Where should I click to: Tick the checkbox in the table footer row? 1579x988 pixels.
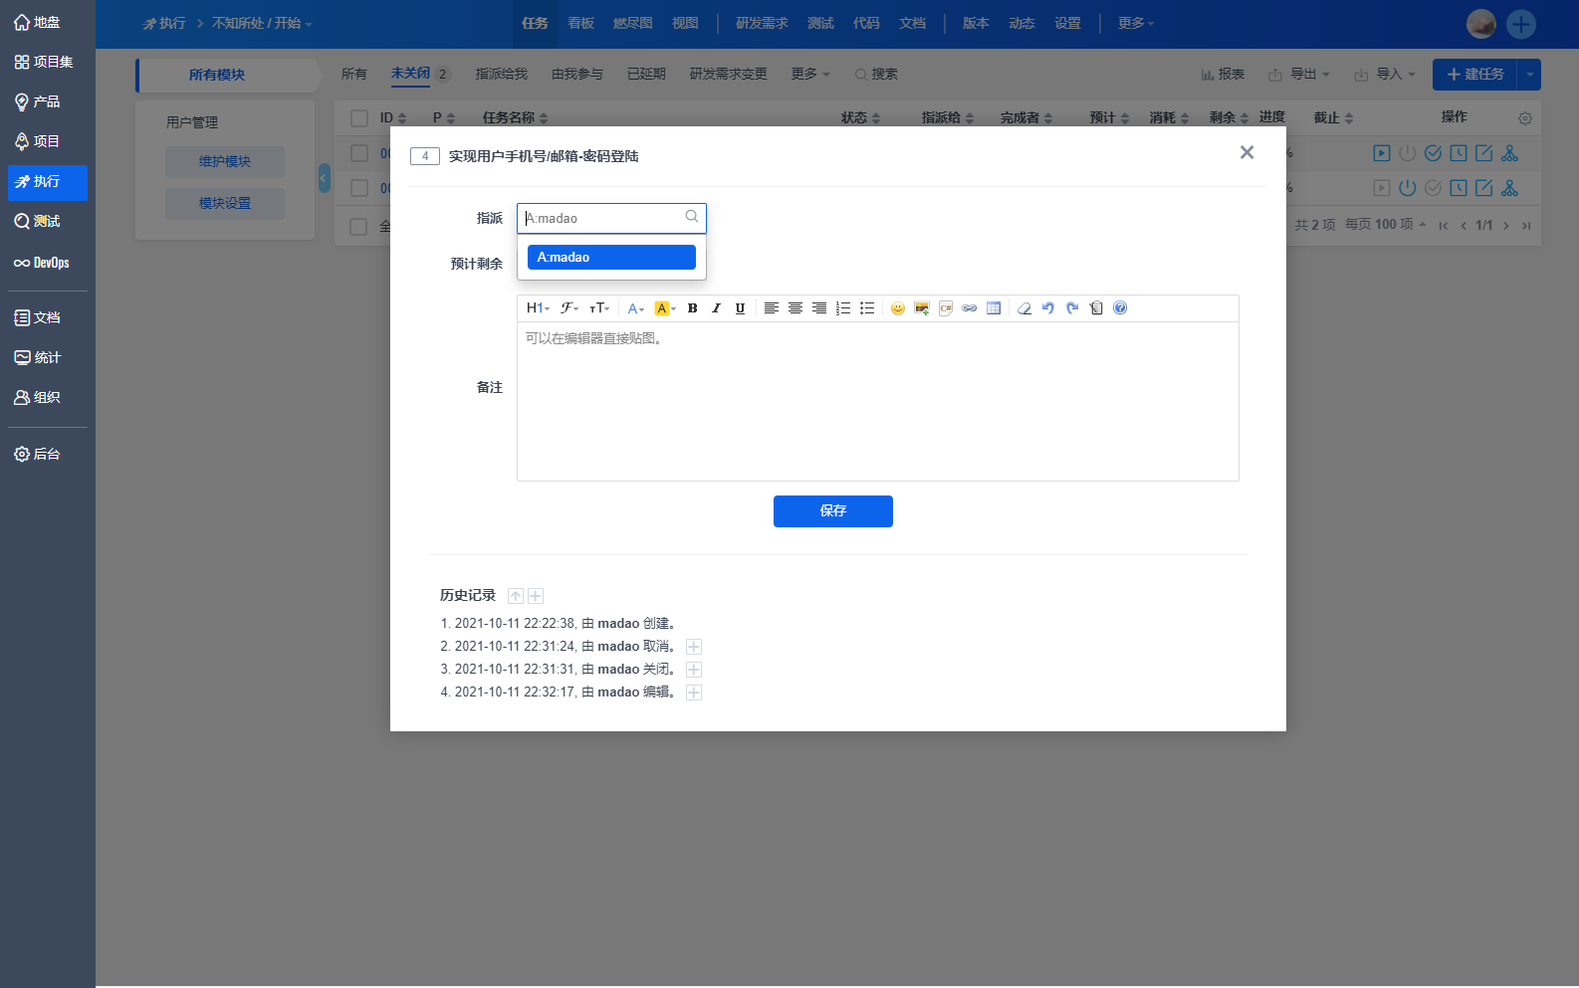pos(359,226)
